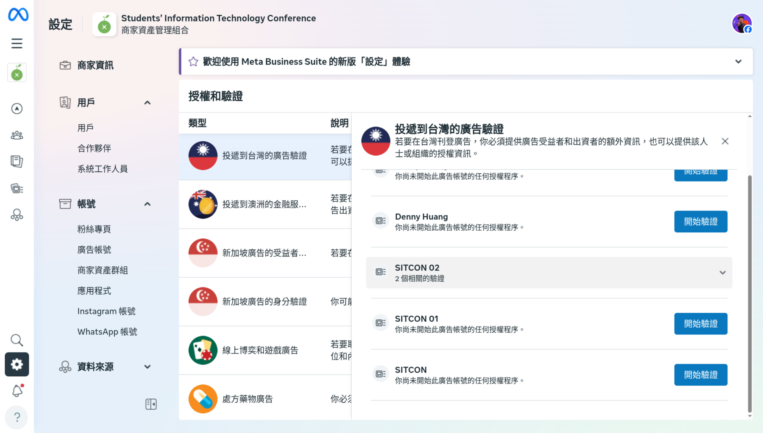Open the notifications bell icon
Image resolution: width=763 pixels, height=433 pixels.
coord(17,391)
